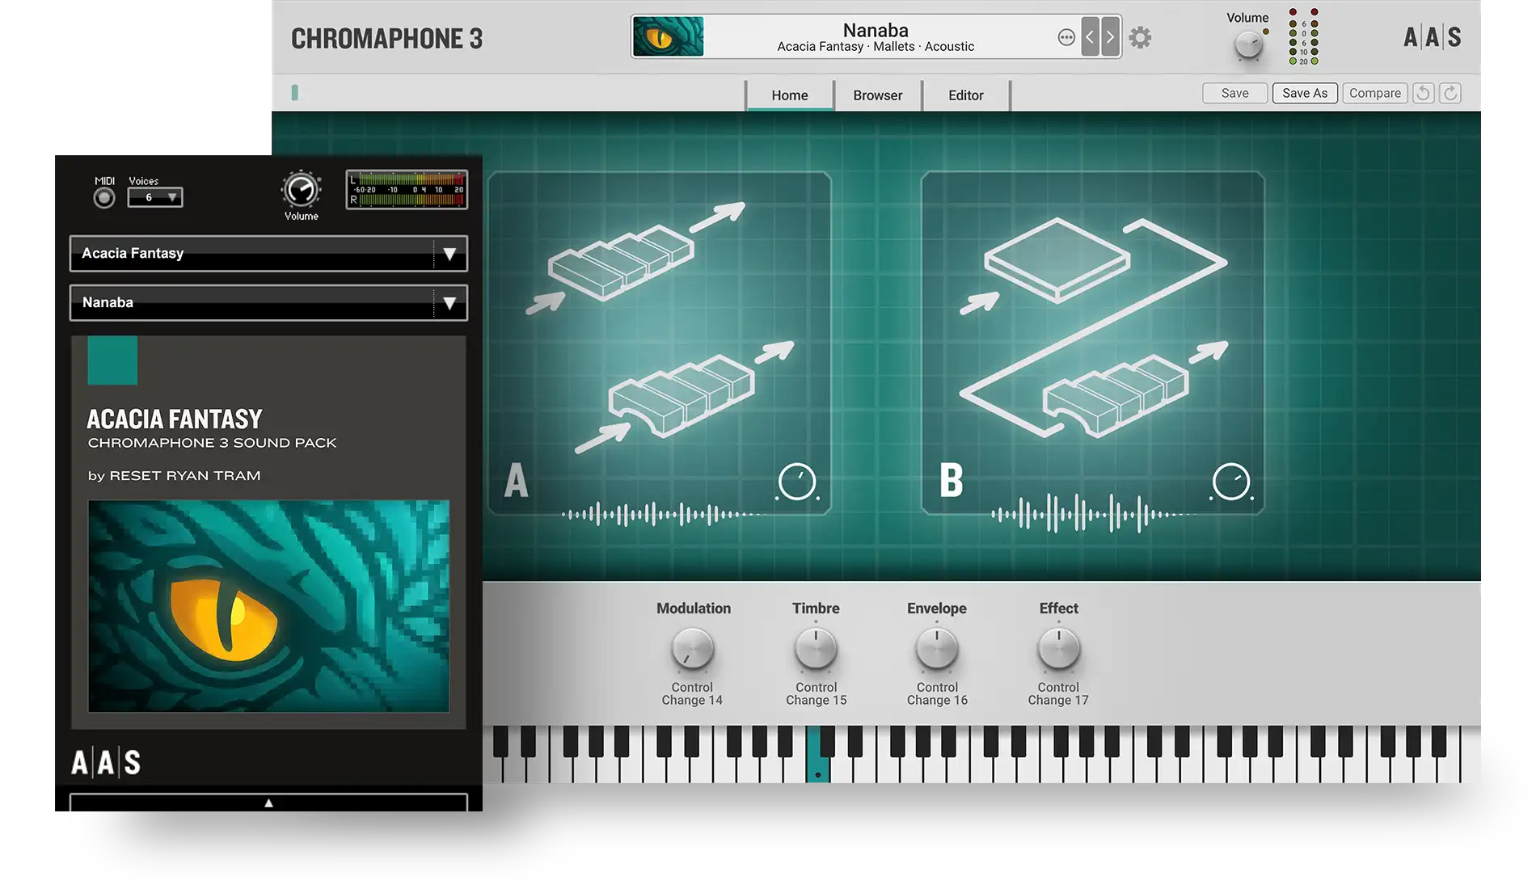Viewport: 1536px width, 889px height.
Task: Click the Control Change 16 label
Action: pos(937,693)
